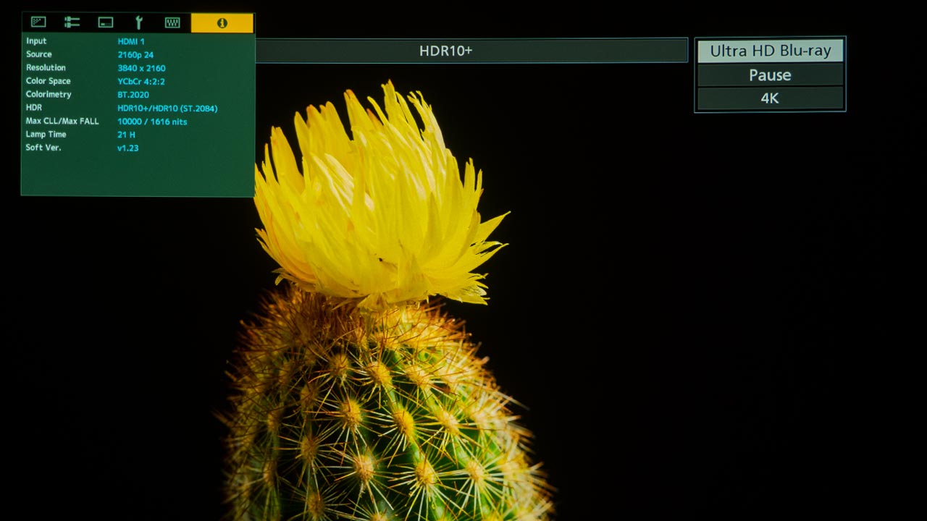927x521 pixels.
Task: Click the Resolution row label
Action: [46, 68]
